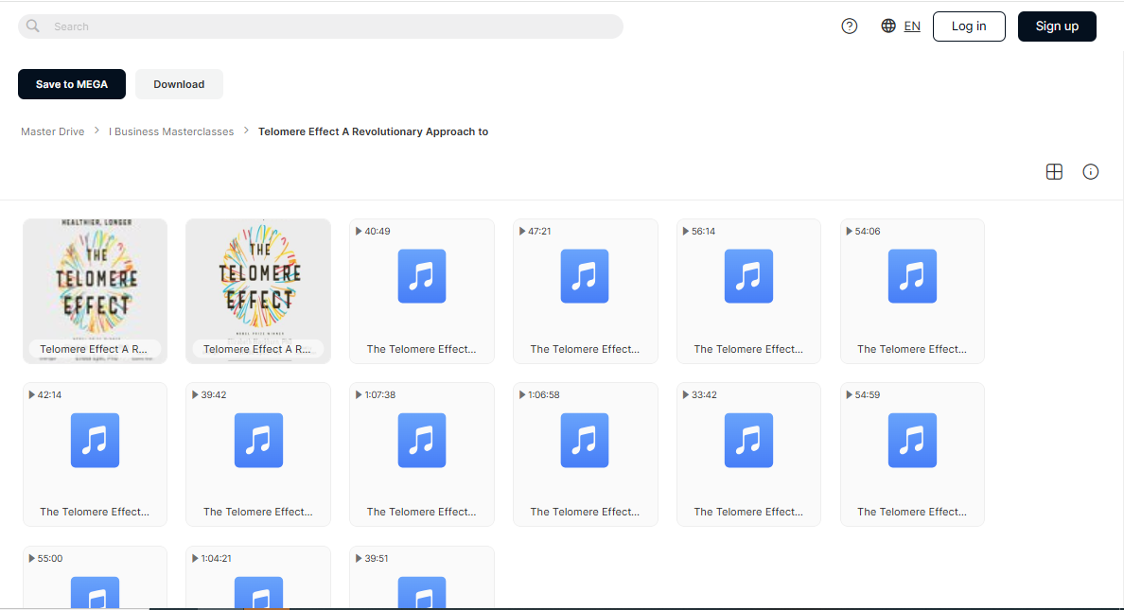Open the audio file icon with 54:06 duration

coord(912,276)
